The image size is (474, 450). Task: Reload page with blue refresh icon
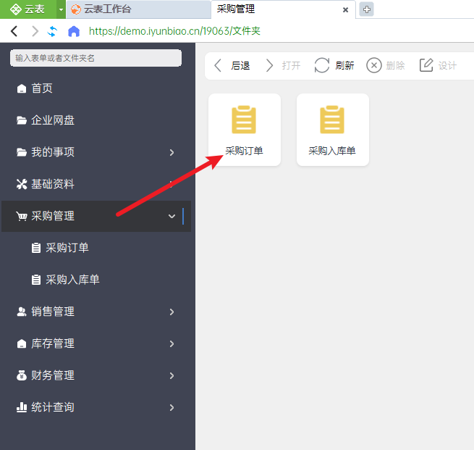pos(52,31)
